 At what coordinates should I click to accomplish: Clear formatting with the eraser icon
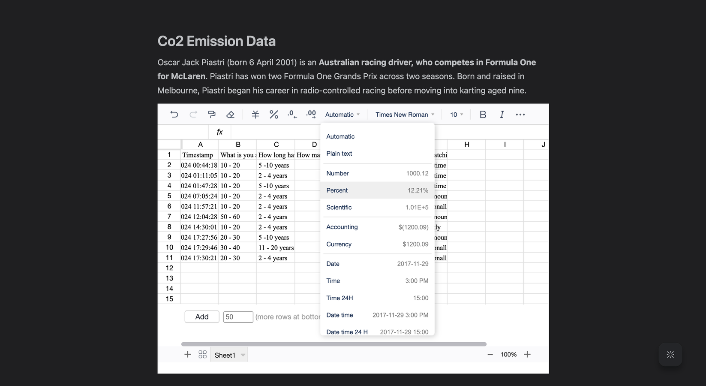230,115
